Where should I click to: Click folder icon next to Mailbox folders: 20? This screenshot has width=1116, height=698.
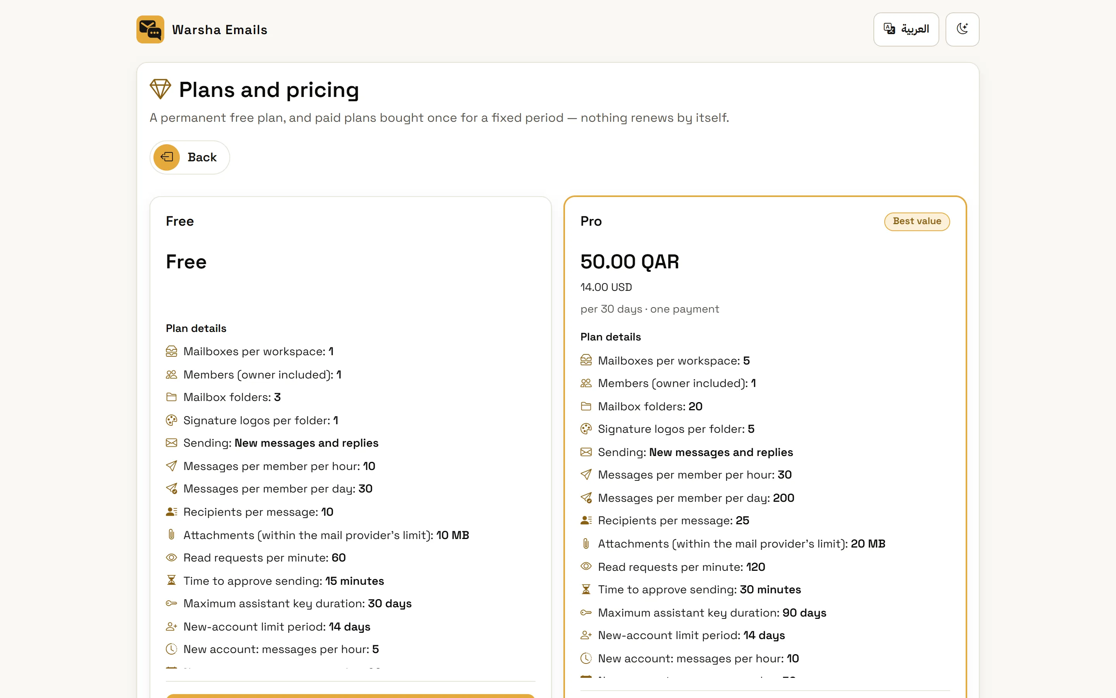coord(586,406)
